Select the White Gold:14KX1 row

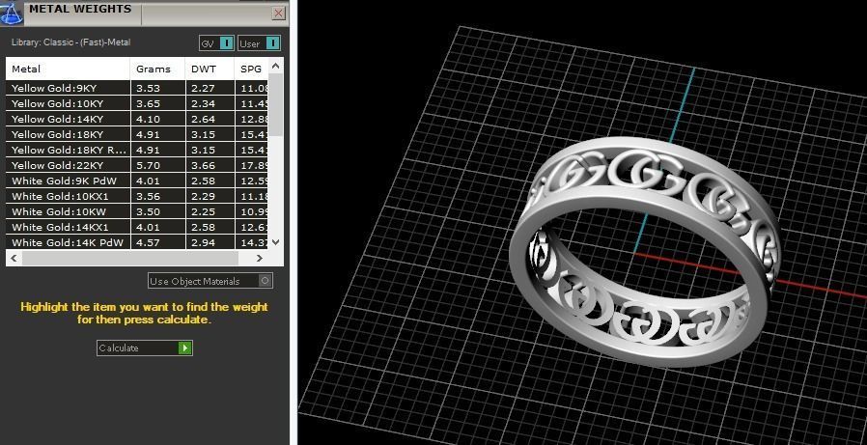point(137,227)
